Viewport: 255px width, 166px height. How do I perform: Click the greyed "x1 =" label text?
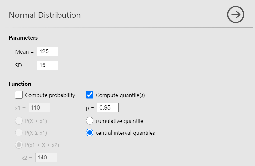point(21,108)
